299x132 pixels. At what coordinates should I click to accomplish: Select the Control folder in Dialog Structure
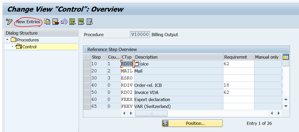pyautogui.click(x=26, y=47)
